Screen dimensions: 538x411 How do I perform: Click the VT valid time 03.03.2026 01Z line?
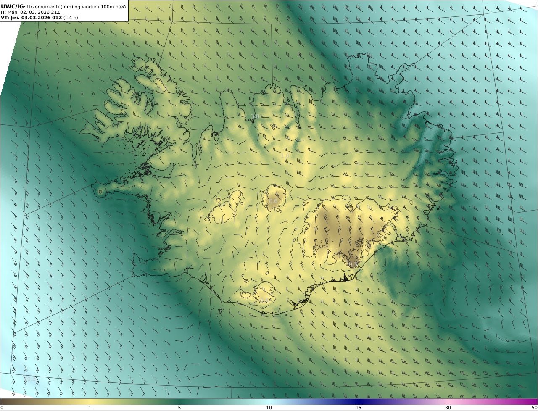pos(39,18)
